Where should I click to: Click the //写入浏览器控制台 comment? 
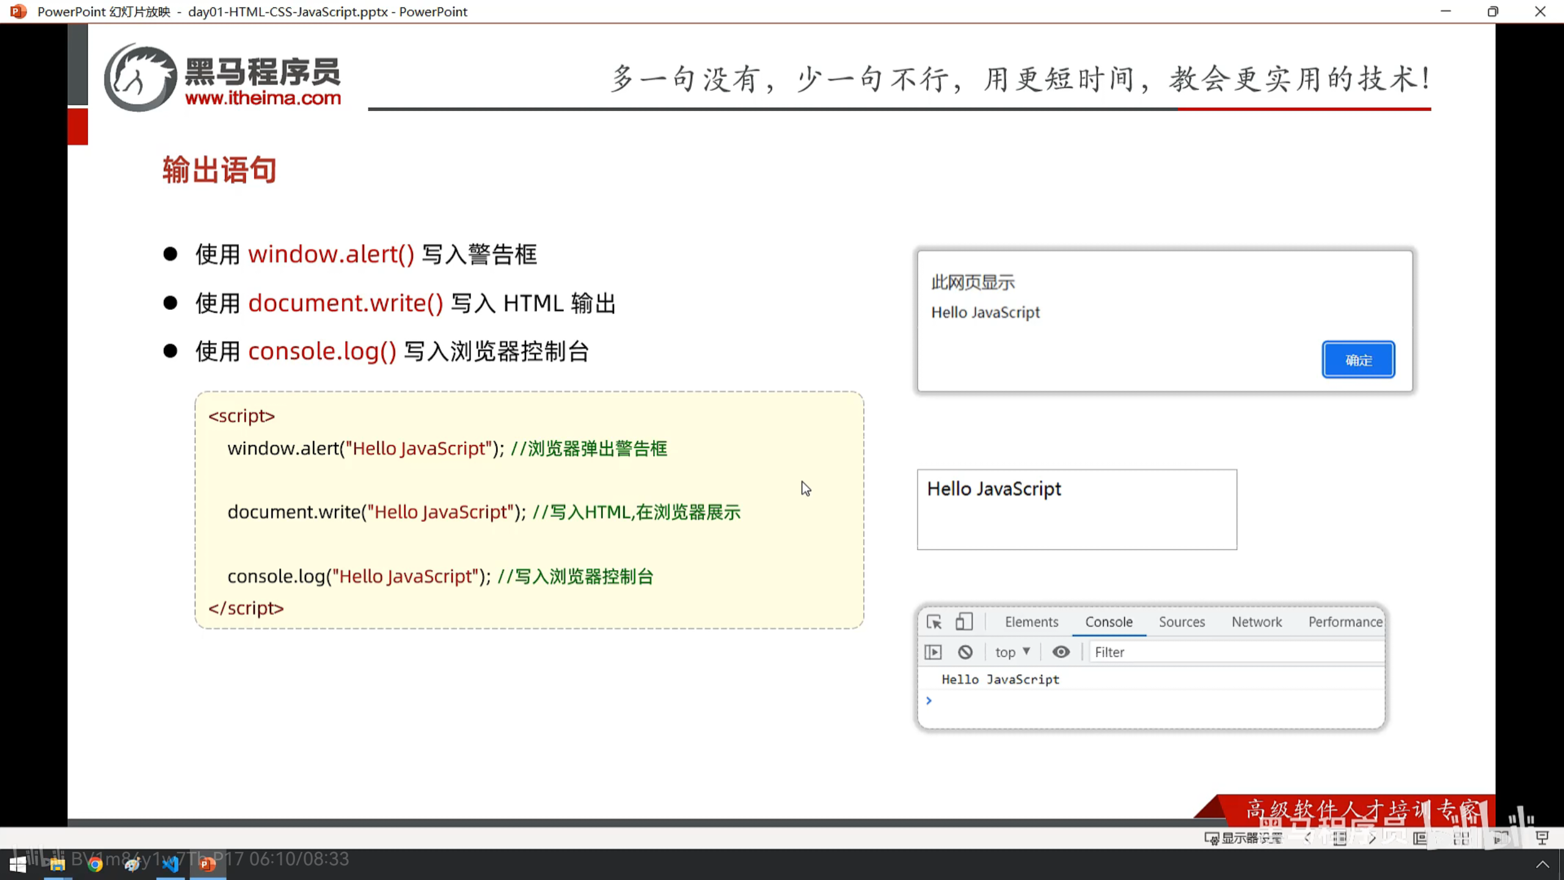click(576, 576)
